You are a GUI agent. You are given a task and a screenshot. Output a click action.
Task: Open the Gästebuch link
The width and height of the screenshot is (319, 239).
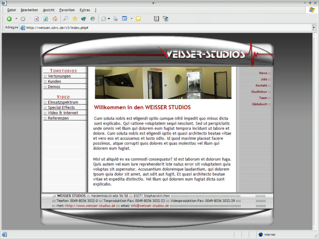pos(261,104)
